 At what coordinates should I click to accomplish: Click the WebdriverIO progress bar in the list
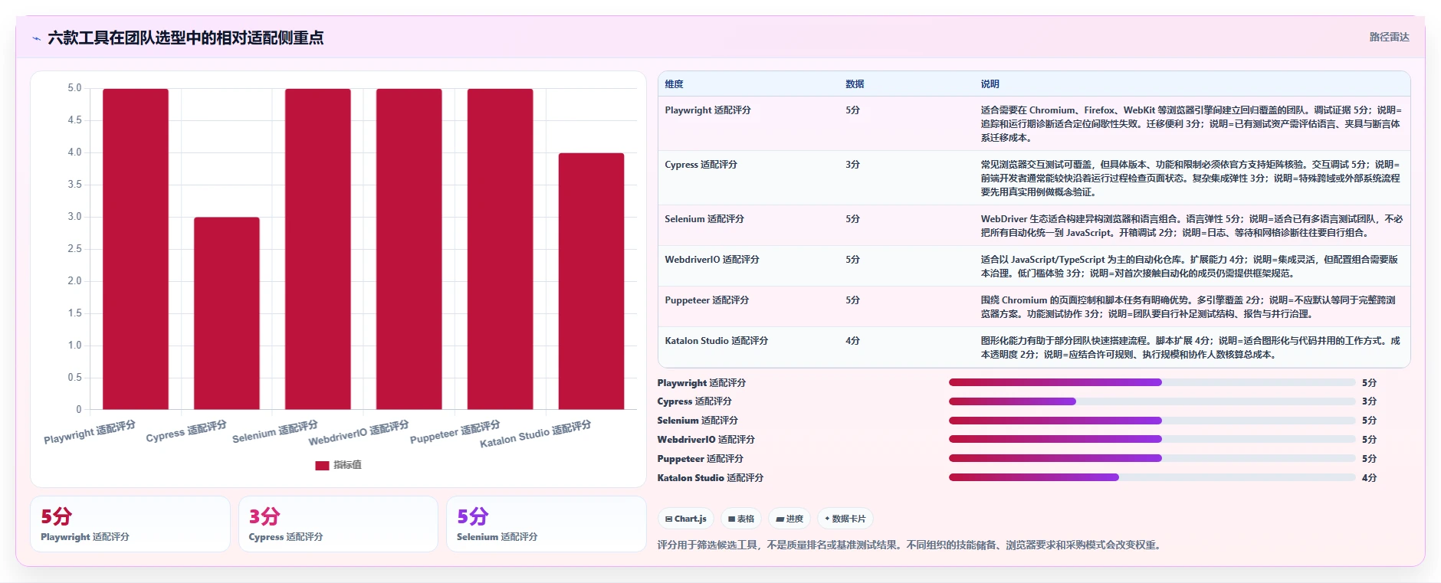tap(1152, 439)
